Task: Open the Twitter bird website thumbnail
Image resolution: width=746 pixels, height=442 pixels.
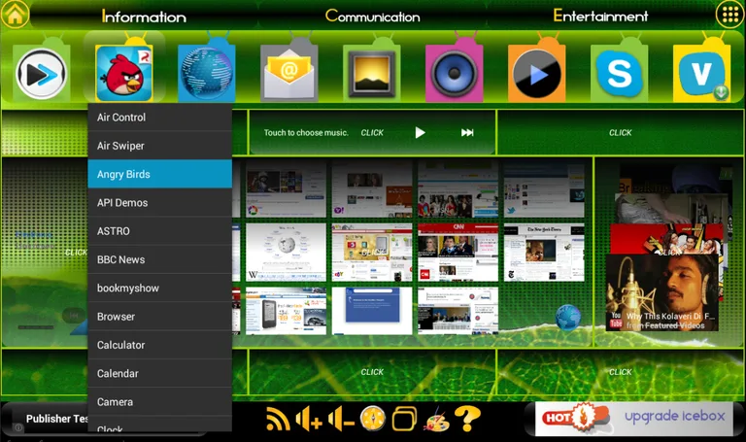Action: click(x=544, y=189)
